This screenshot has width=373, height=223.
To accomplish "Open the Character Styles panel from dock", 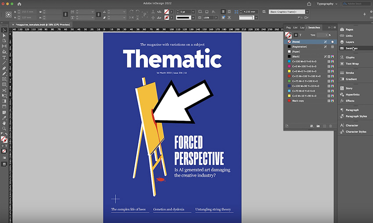I will pyautogui.click(x=356, y=132).
